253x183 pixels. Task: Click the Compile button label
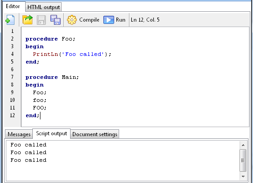coord(89,20)
